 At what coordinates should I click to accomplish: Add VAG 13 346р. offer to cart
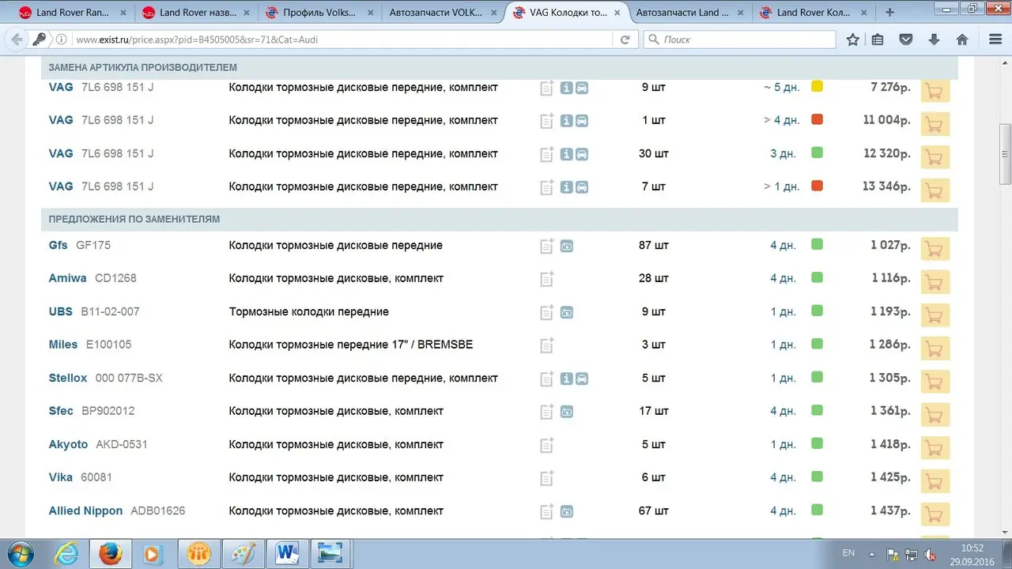(935, 190)
